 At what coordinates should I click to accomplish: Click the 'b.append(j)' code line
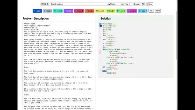click(111, 42)
